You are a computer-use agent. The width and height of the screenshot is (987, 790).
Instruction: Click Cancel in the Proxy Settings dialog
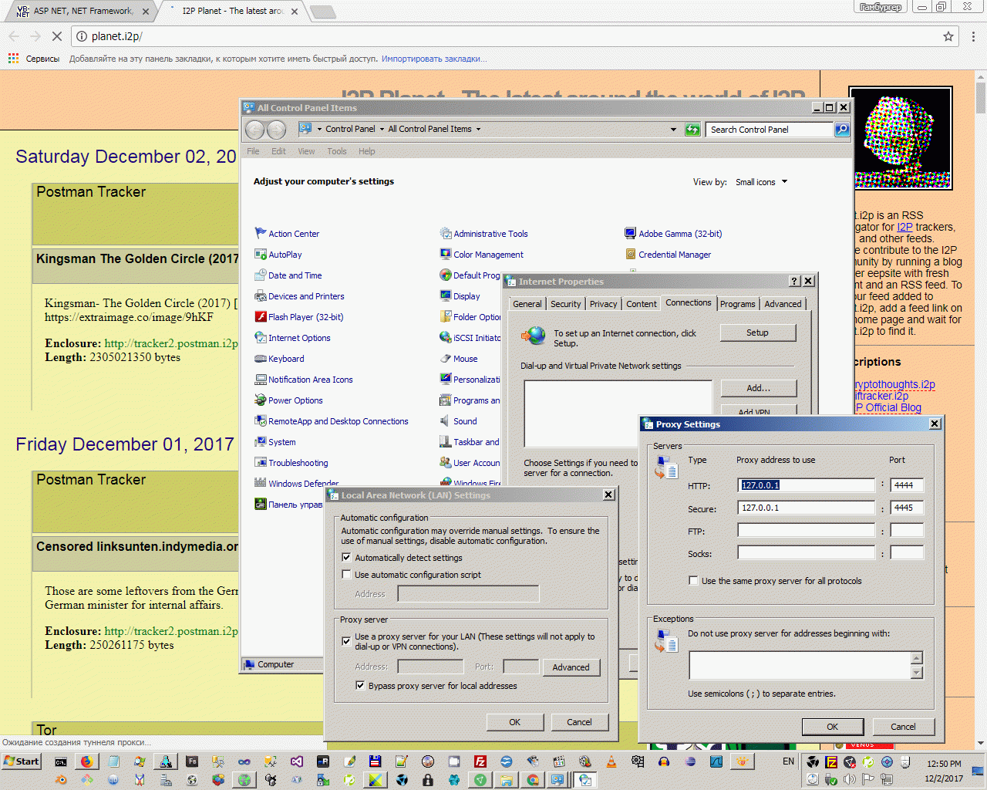[903, 727]
